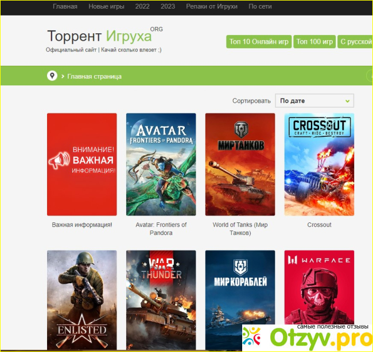This screenshot has width=373, height=352.
Task: Open the War Thunder game cover
Action: [x=161, y=300]
